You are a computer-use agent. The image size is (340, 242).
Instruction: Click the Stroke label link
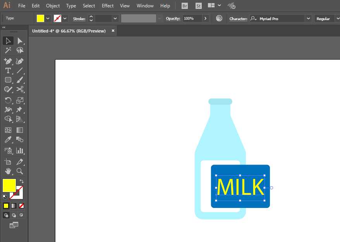point(79,19)
